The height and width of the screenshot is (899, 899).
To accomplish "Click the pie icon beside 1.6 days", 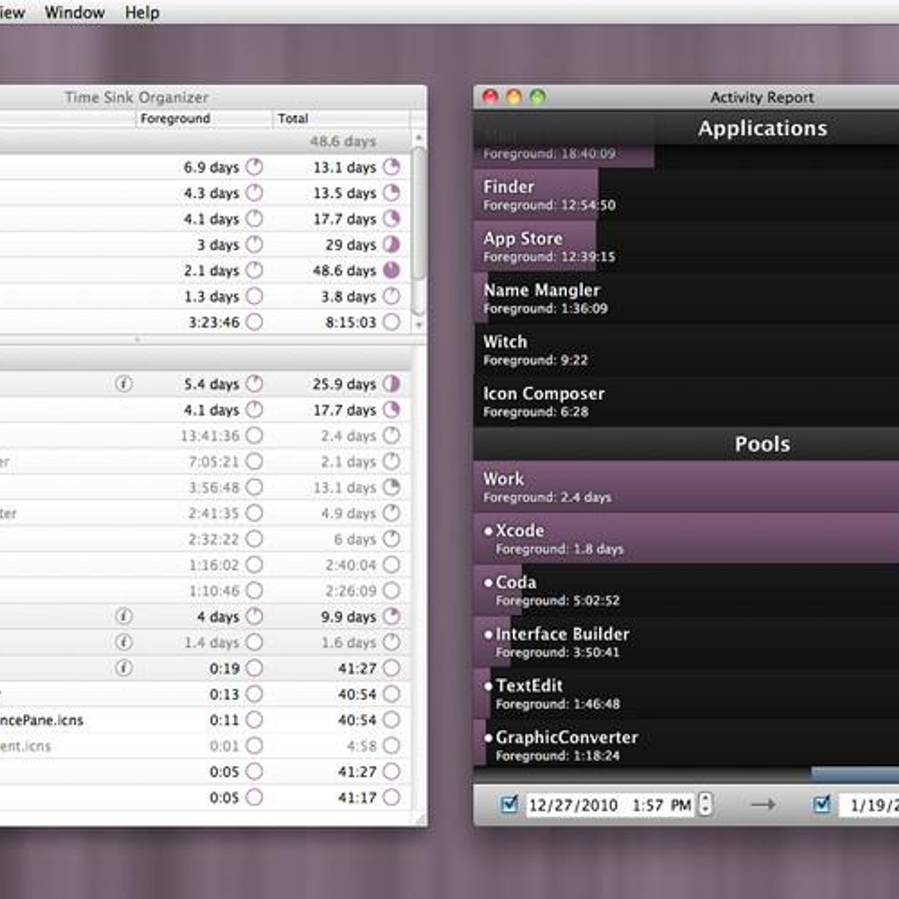I will (x=392, y=642).
